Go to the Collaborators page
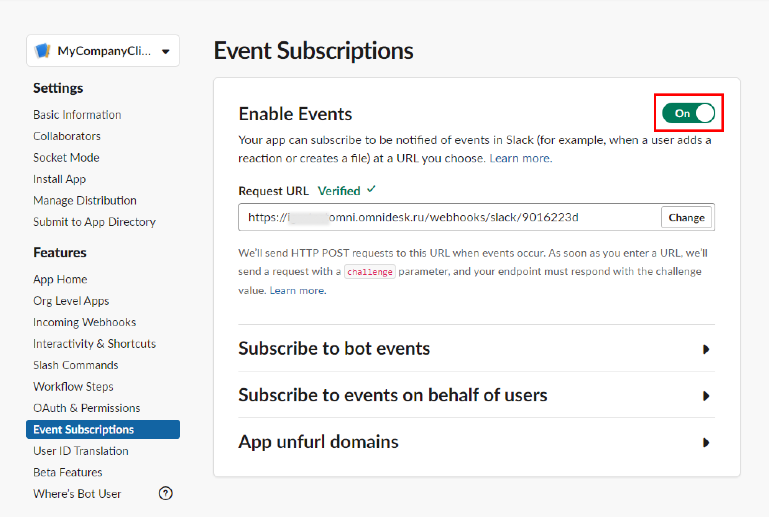This screenshot has height=517, width=769. tap(67, 136)
